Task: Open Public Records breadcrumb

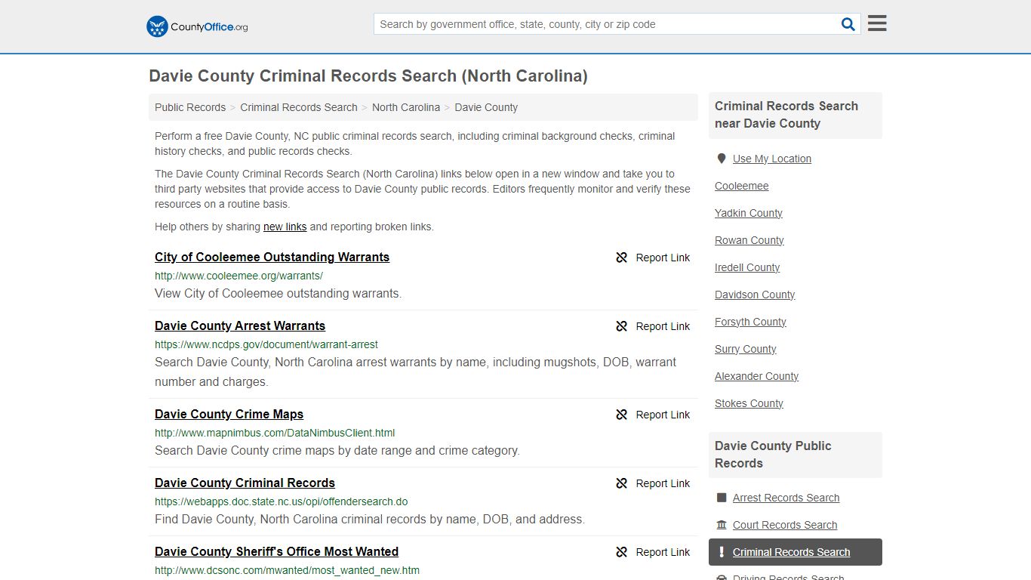Action: [190, 107]
